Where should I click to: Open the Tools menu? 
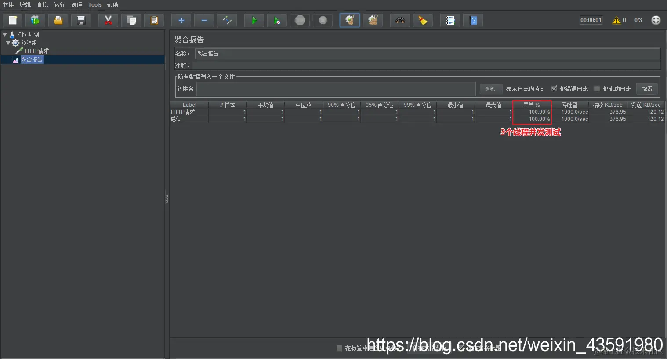(95, 5)
